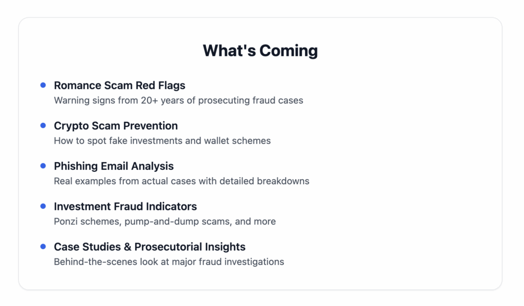The height and width of the screenshot is (306, 524).
Task: Click the blue bullet beside Phishing Email Analysis
Action: tap(43, 166)
